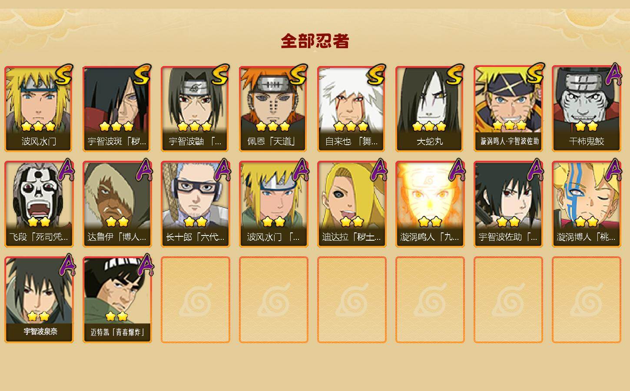Open the glowing 漩涡鸣人「九…」 card
Screen dimensions: 630x391
430,204
